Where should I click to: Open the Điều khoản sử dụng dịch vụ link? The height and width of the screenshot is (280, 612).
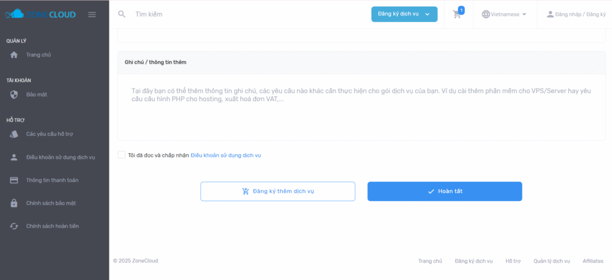click(225, 156)
